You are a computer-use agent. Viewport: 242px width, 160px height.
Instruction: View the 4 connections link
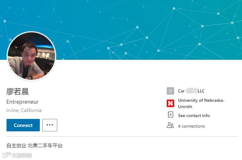pyautogui.click(x=191, y=126)
